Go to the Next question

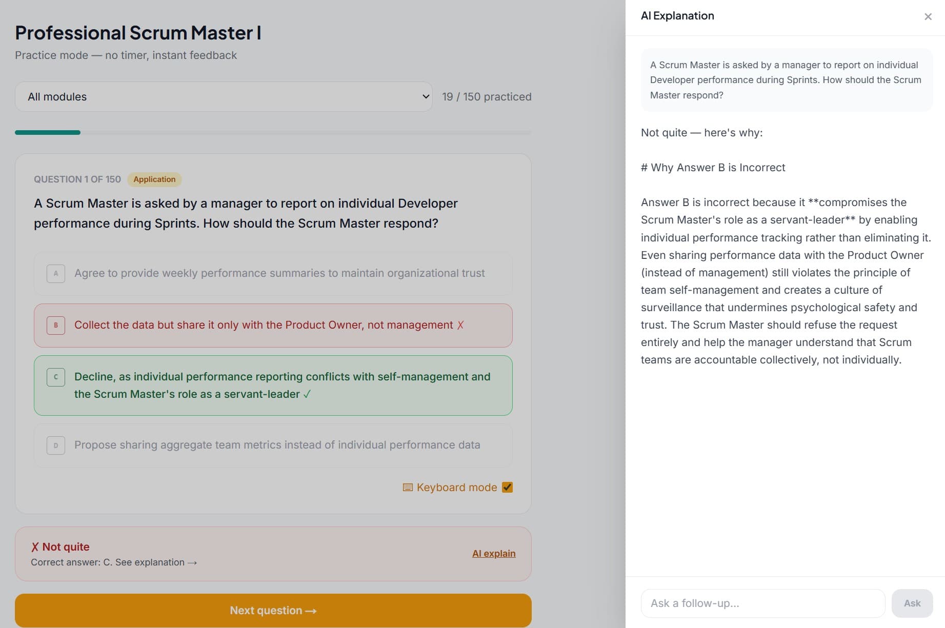click(273, 610)
